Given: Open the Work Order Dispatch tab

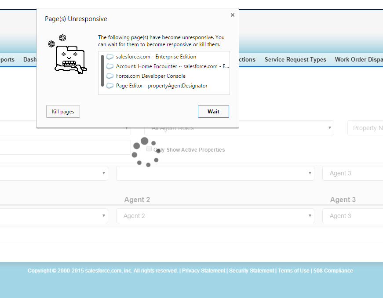Looking at the screenshot, I should point(359,59).
